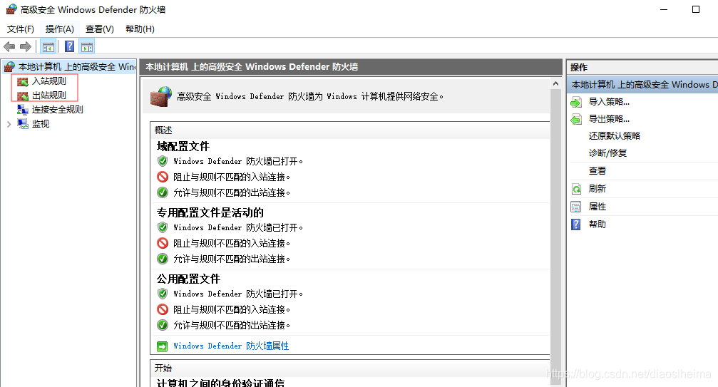Image resolution: width=718 pixels, height=387 pixels.
Task: Minimize the window
Action: tap(664, 9)
